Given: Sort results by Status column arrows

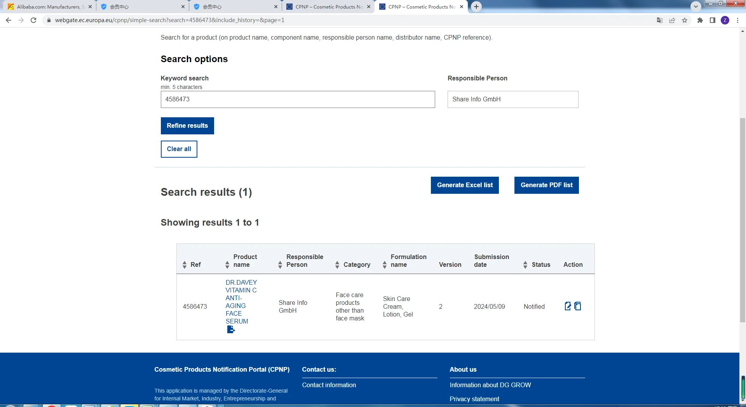Looking at the screenshot, I should pos(525,265).
